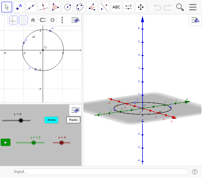This screenshot has height=178, width=202.
Task: Click the Undo arrow
Action: pyautogui.click(x=157, y=7)
